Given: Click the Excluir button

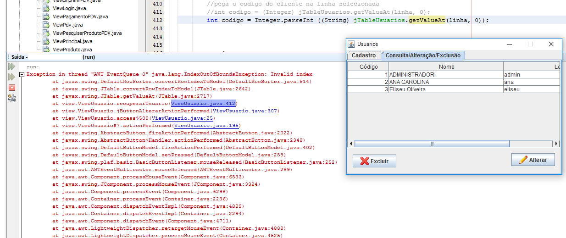Looking at the screenshot, I should [374, 161].
